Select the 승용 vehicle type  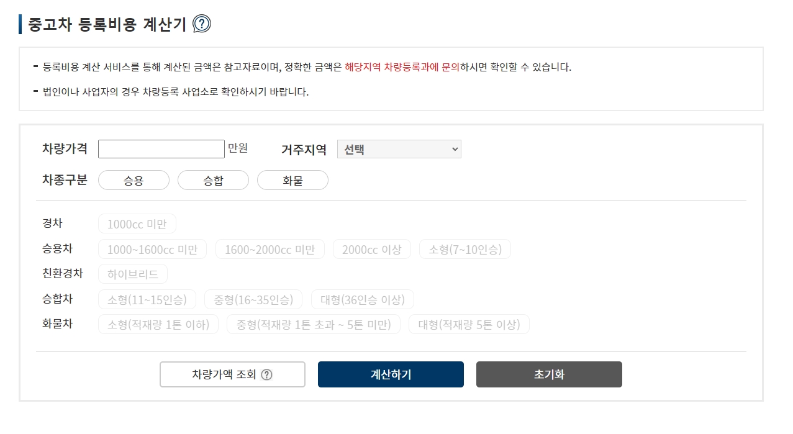click(134, 180)
